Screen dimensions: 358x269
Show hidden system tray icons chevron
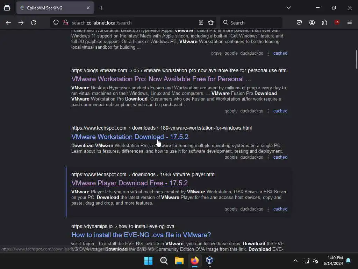tap(295, 261)
